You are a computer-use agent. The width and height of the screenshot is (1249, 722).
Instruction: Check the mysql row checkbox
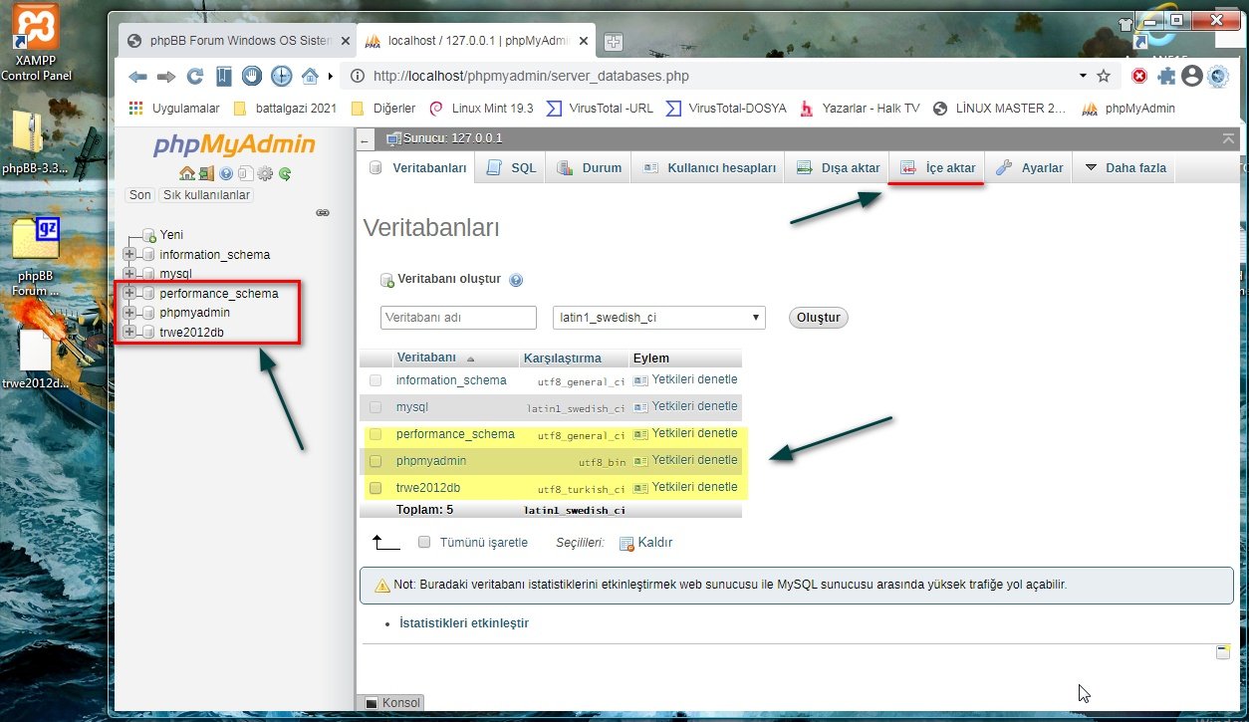pos(375,407)
